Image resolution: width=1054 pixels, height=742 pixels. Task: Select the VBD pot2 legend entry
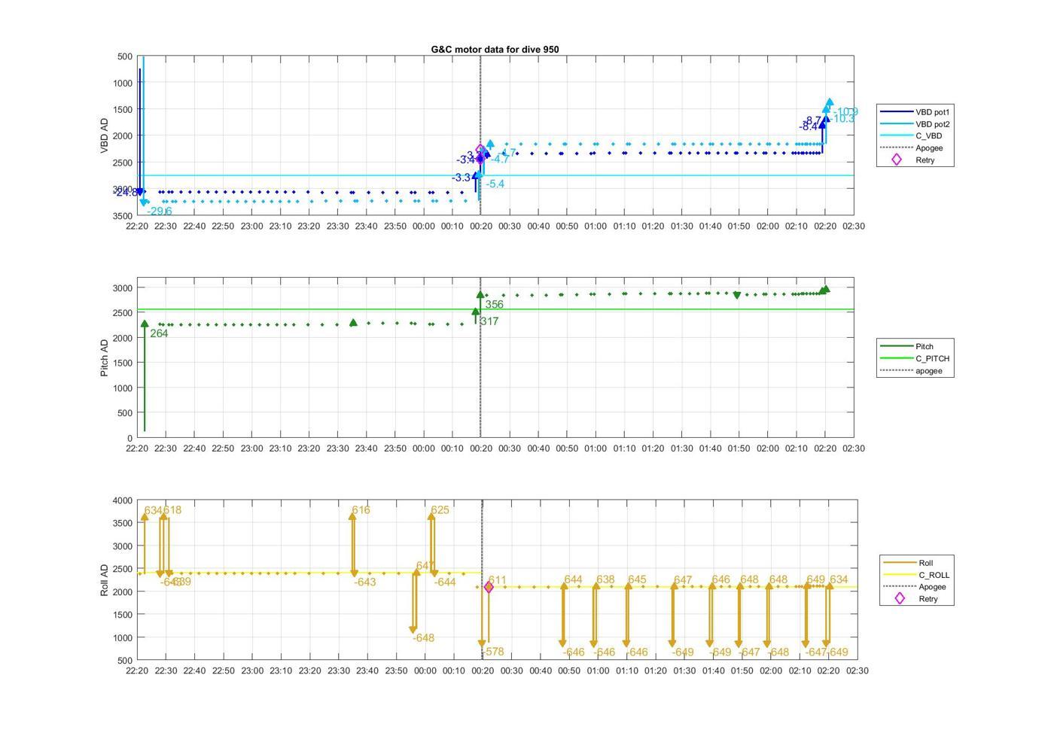click(x=915, y=124)
